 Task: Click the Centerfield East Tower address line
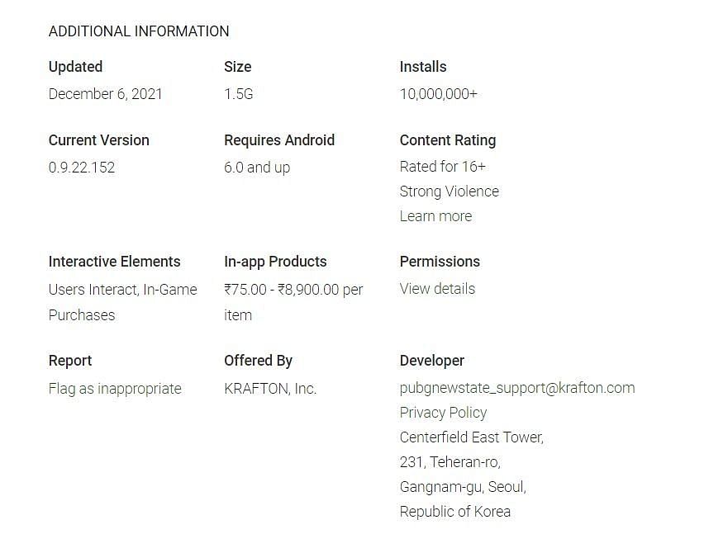click(x=471, y=437)
